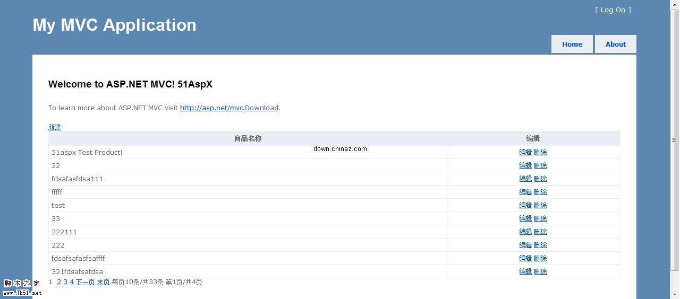Image resolution: width=680 pixels, height=299 pixels.
Task: Click the Welcome to ASP.NET MVC heading
Action: tap(130, 84)
